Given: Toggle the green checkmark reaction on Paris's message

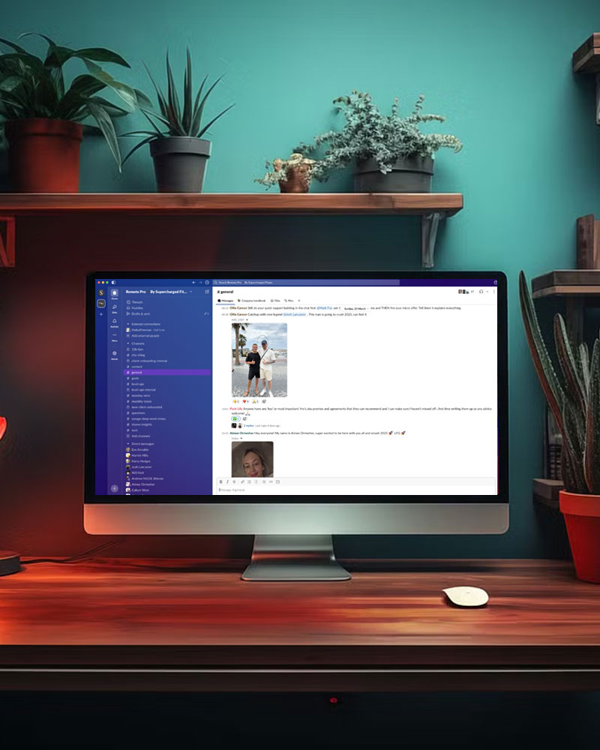Looking at the screenshot, I should click(235, 418).
